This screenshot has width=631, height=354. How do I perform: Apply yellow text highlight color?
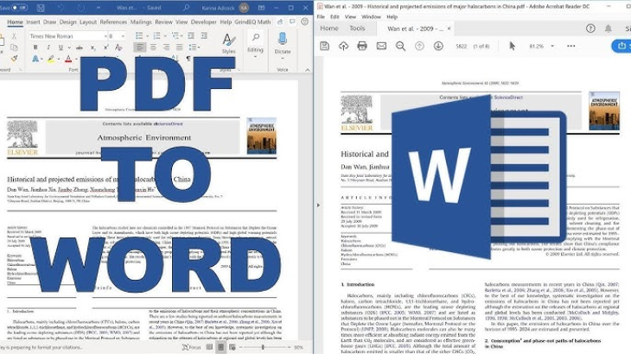(x=51, y=59)
